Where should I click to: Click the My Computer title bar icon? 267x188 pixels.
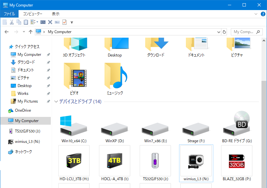6,5
